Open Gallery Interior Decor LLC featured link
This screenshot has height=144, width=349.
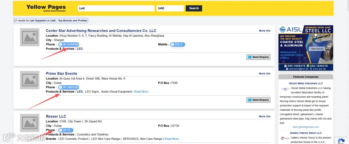click(x=306, y=133)
